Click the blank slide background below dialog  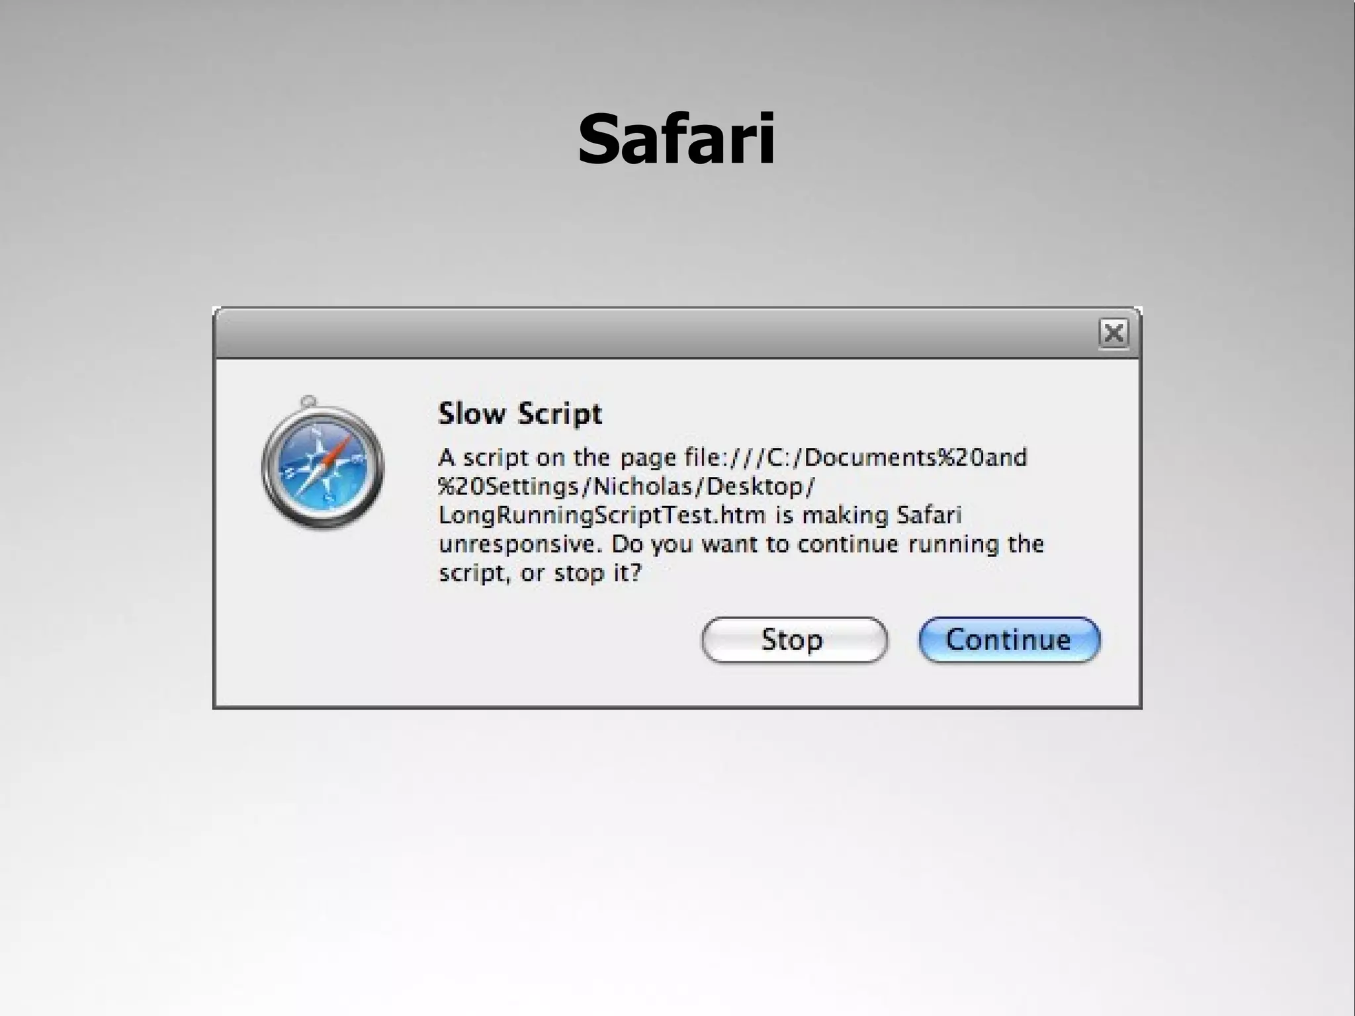[677, 860]
